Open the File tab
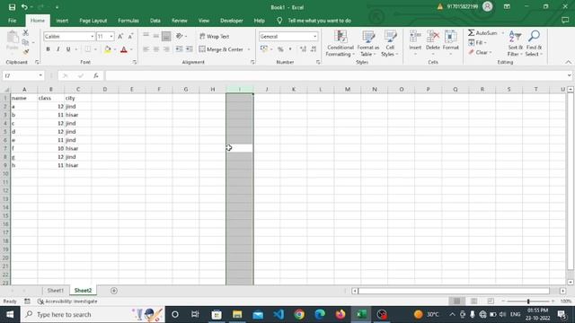This screenshot has width=575, height=323. coord(12,21)
